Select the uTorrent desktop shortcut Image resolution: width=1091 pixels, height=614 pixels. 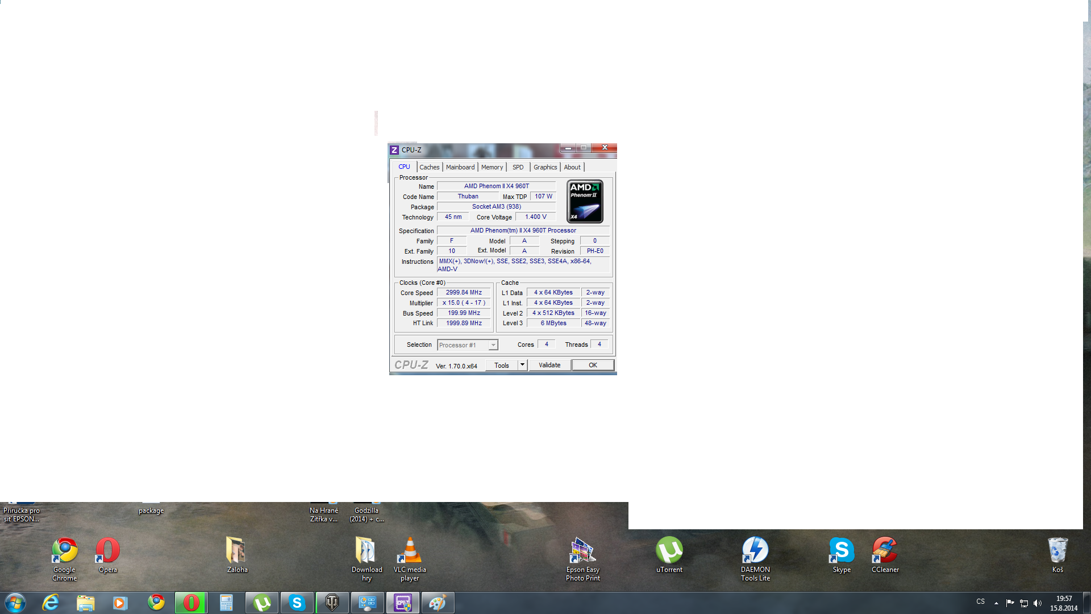coord(669,555)
